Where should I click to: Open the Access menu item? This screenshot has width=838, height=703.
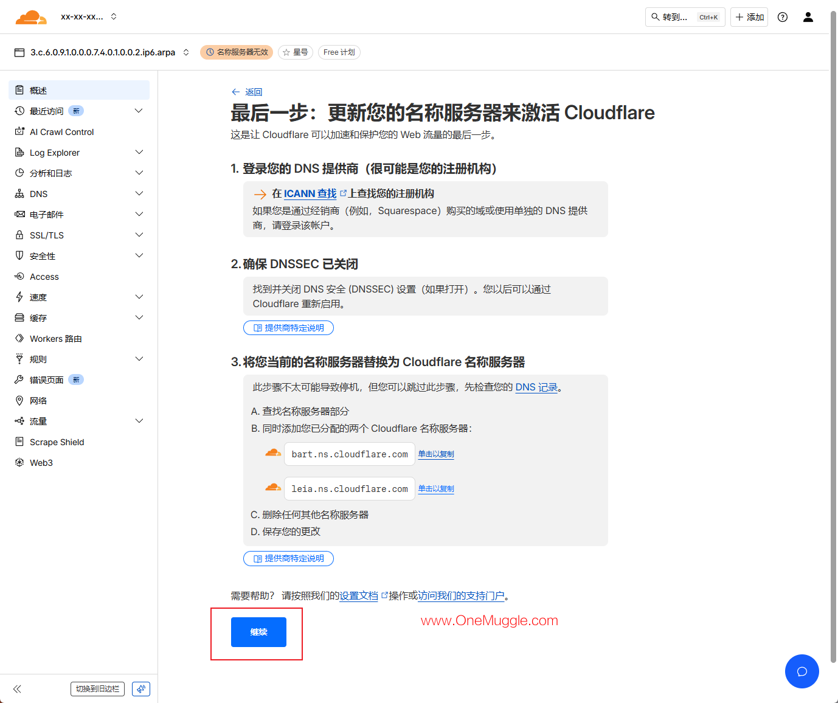tap(79, 276)
